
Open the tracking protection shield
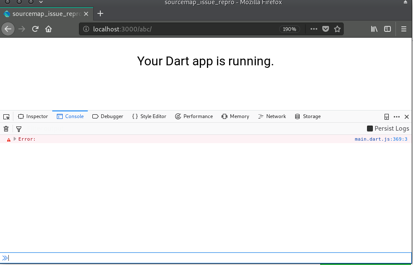pyautogui.click(x=326, y=29)
